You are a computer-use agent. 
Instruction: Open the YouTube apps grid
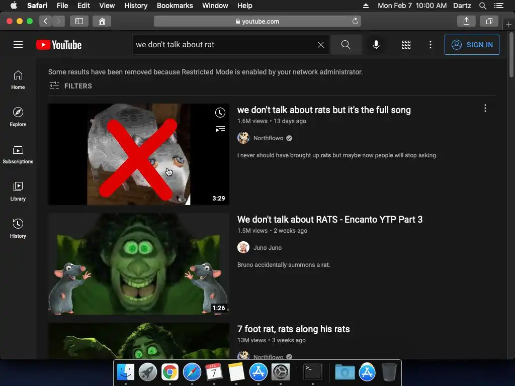[406, 45]
